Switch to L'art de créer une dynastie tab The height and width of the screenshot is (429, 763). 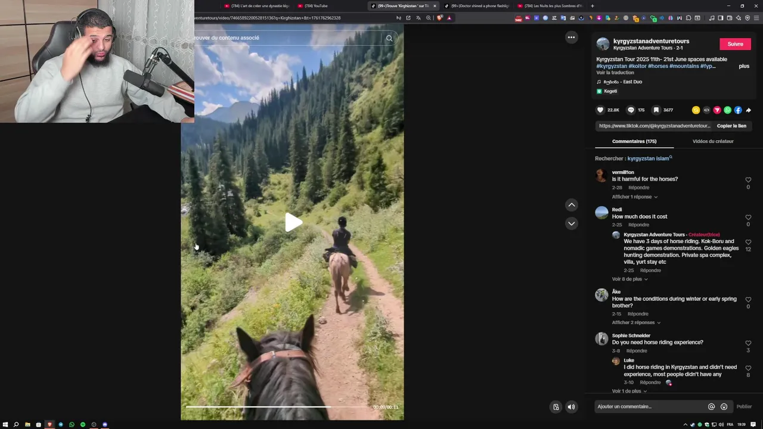coord(258,6)
